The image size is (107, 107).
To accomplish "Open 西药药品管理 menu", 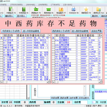I will click(x=16, y=5).
